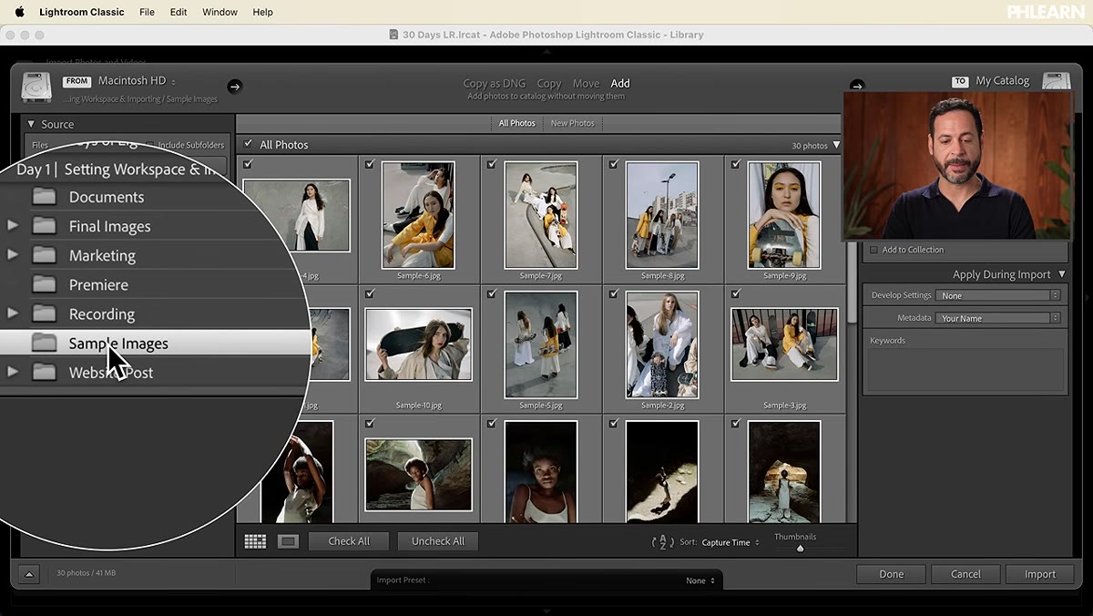Screen dimensions: 1093x616
Task: Click the Documents folder icon
Action: (44, 197)
